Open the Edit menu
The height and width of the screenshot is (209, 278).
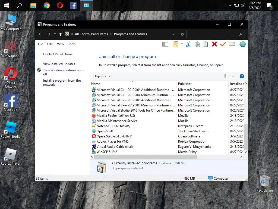(50, 44)
